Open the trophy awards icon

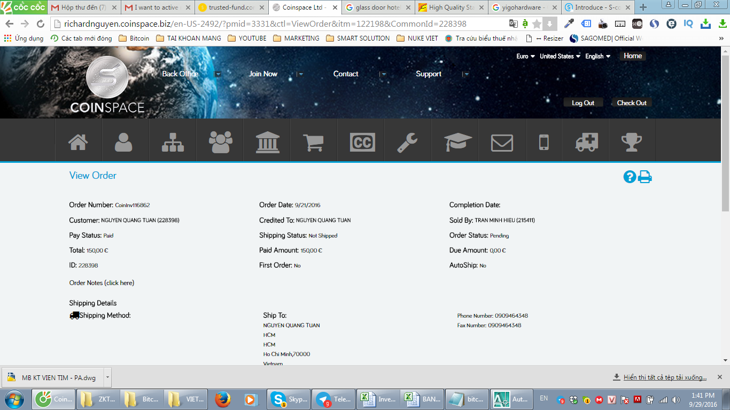pos(631,143)
